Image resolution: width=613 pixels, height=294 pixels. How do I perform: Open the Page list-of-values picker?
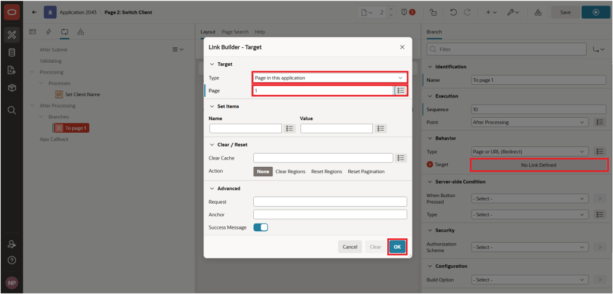click(400, 91)
